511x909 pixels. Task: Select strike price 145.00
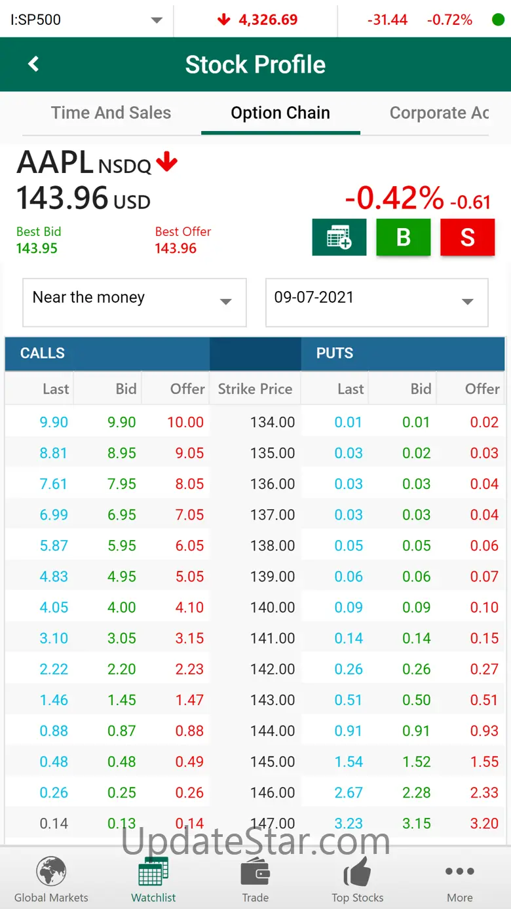click(273, 761)
